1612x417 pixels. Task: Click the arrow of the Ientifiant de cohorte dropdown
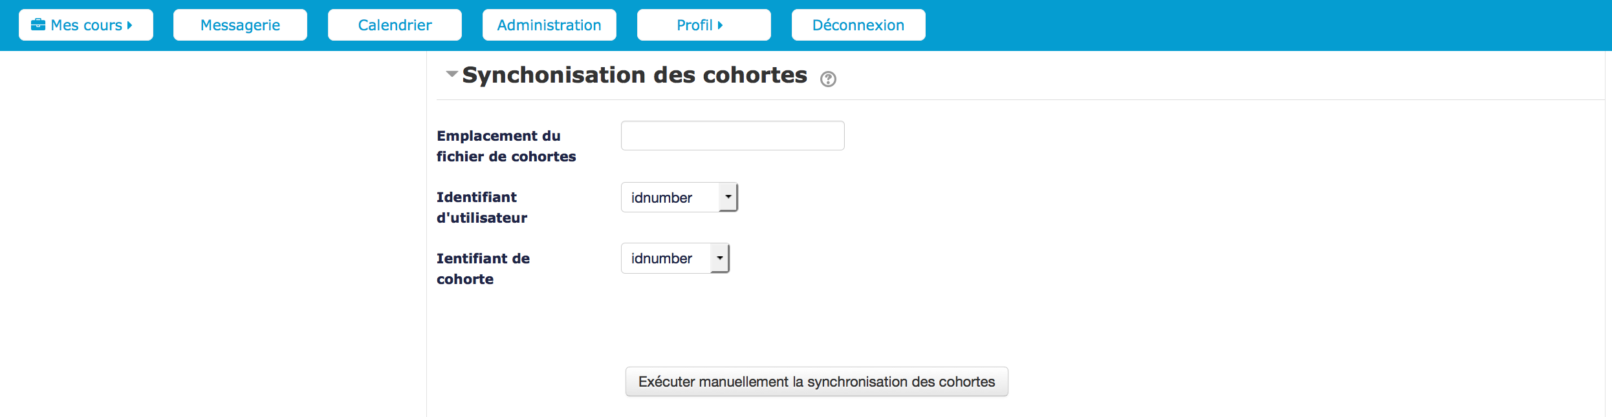click(x=720, y=258)
